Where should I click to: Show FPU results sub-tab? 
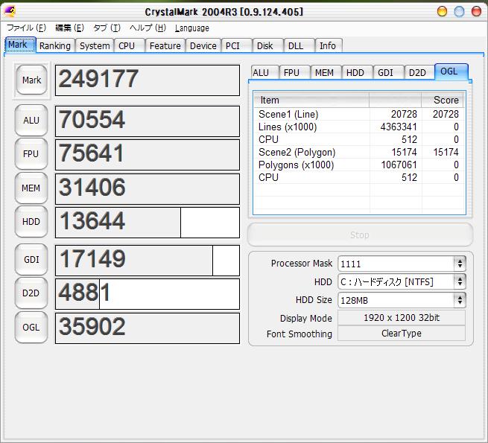pos(294,72)
